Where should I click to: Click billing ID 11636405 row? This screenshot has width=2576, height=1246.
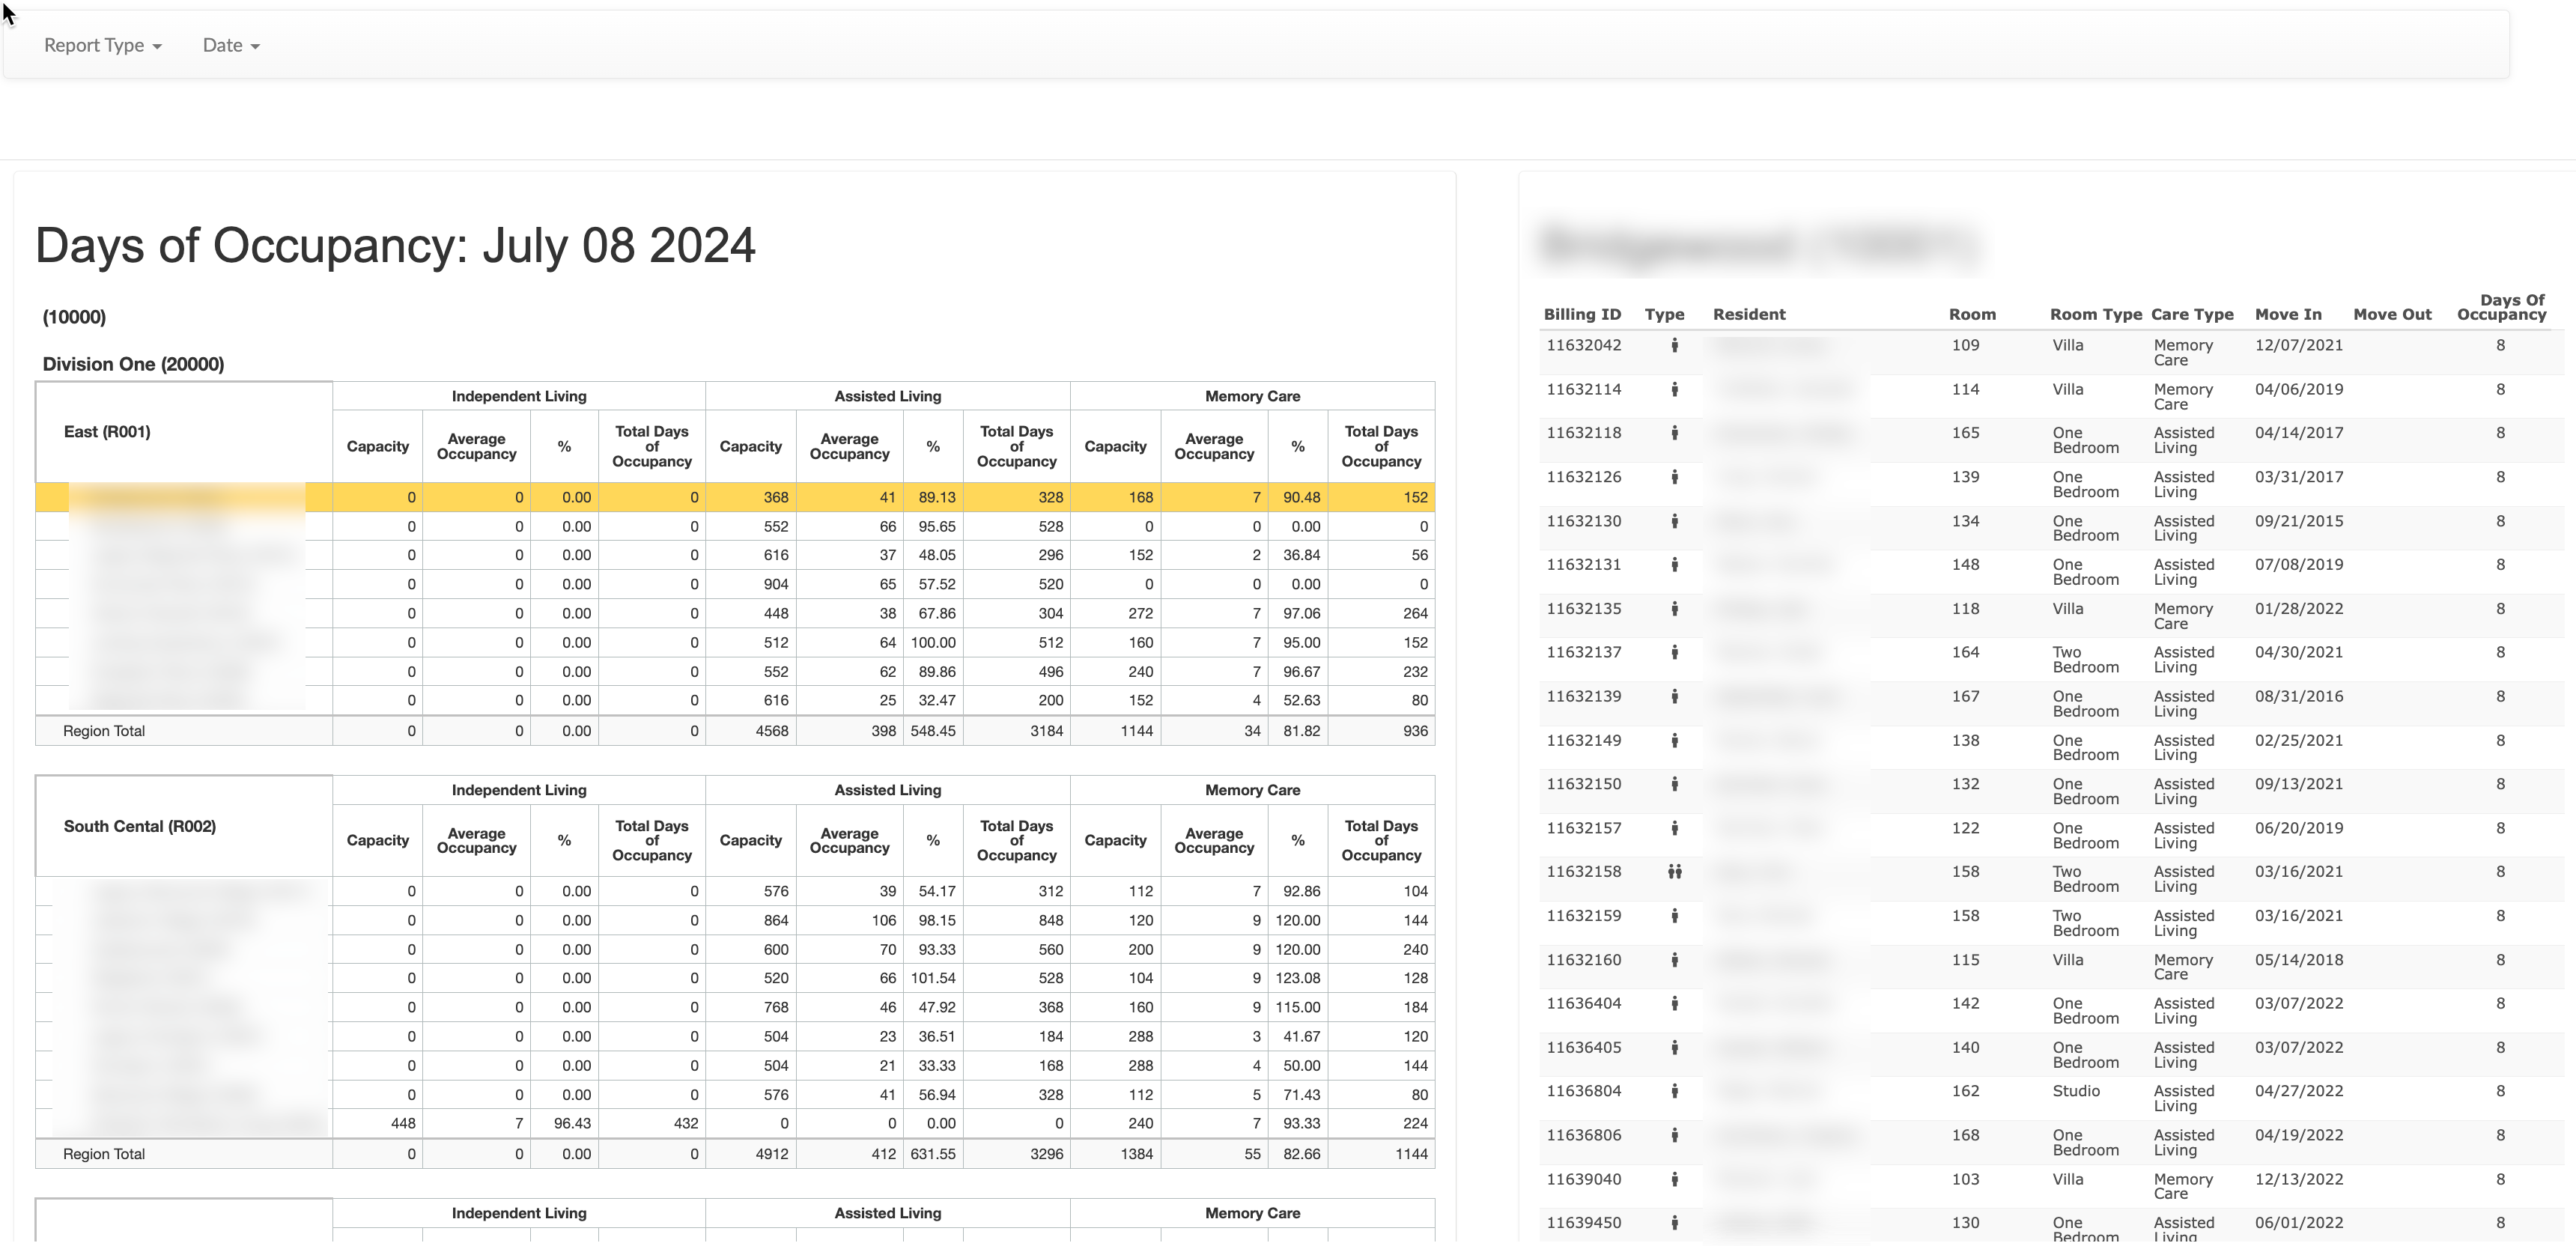(x=1584, y=1047)
